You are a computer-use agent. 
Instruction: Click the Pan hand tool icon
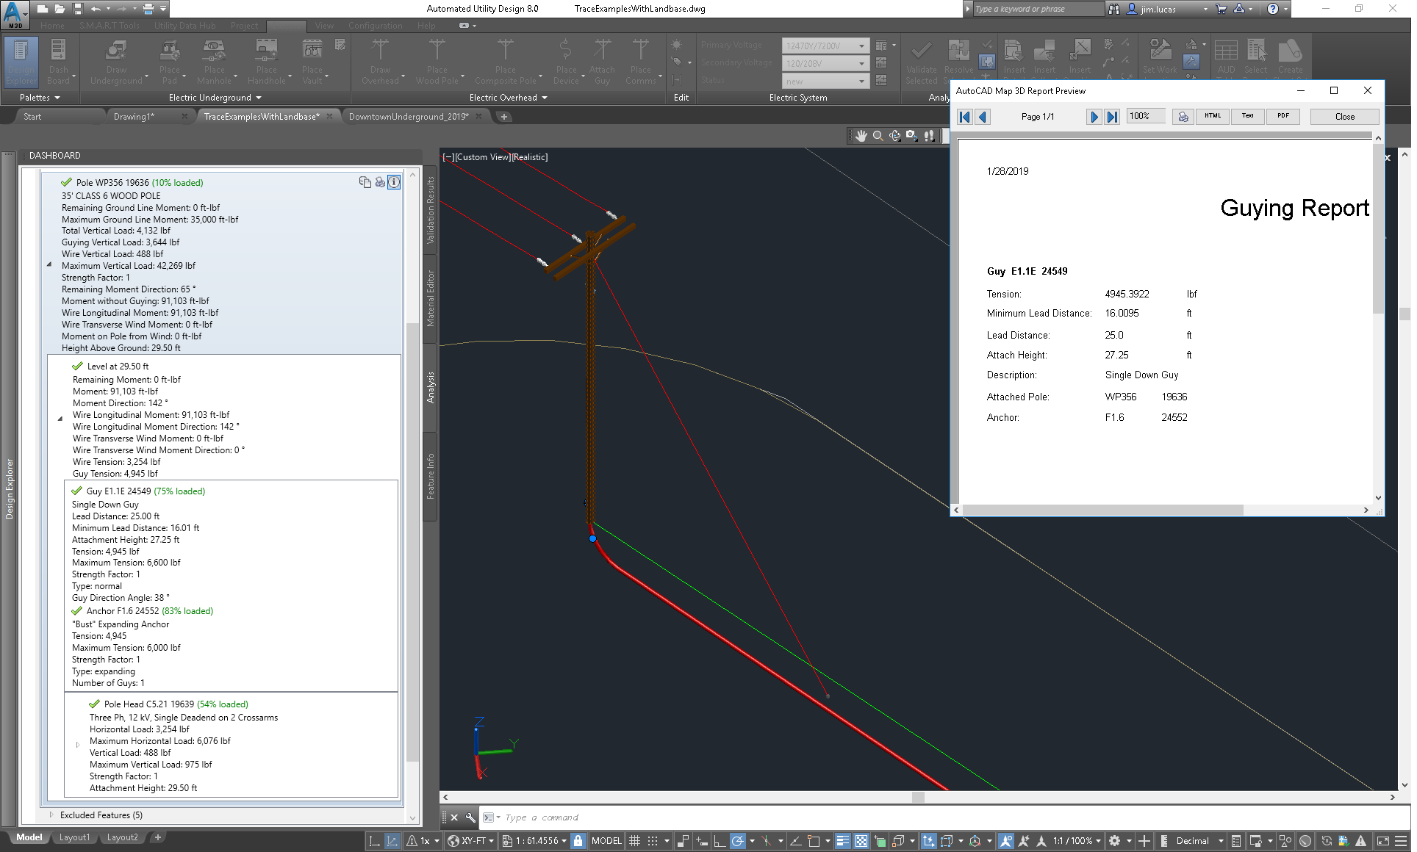(x=861, y=136)
